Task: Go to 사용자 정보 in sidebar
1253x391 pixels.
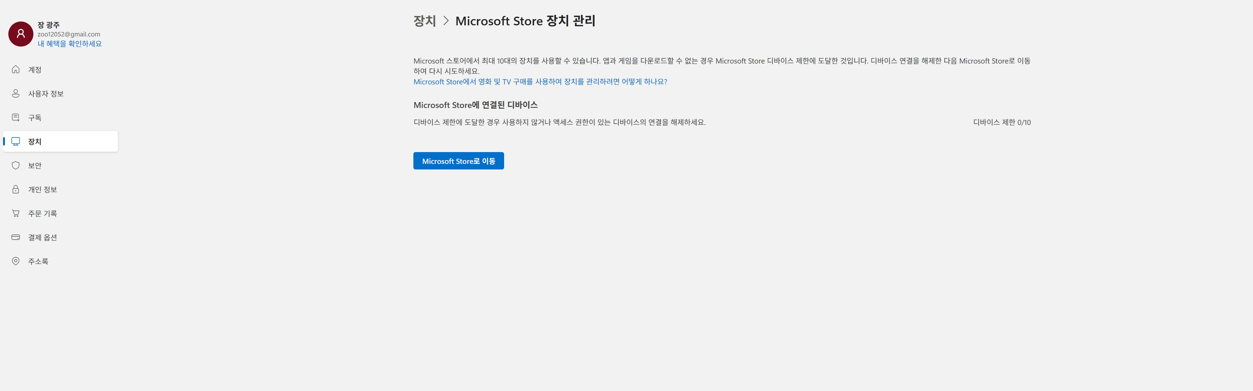Action: (60, 93)
